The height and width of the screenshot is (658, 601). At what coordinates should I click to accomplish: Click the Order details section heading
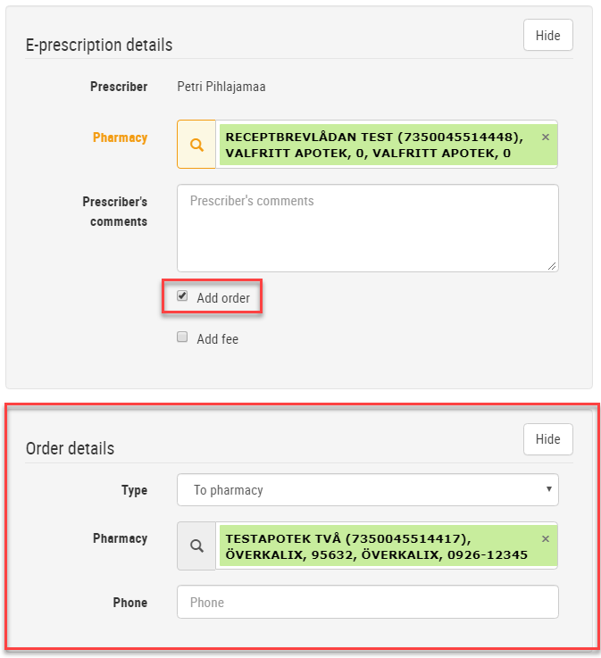[70, 448]
